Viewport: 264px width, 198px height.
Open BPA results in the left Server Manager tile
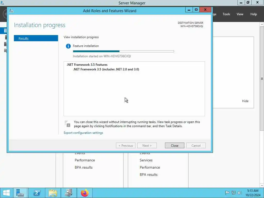[84, 167]
